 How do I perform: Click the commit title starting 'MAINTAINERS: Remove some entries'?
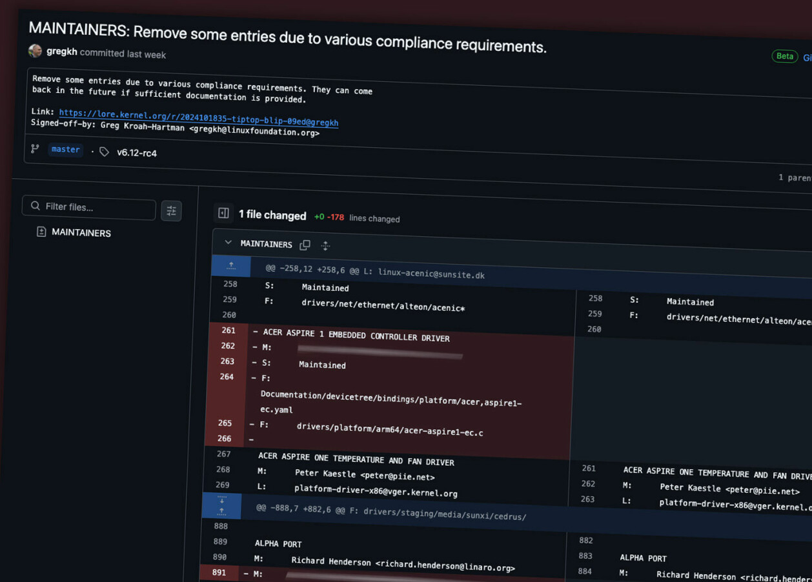pos(287,37)
